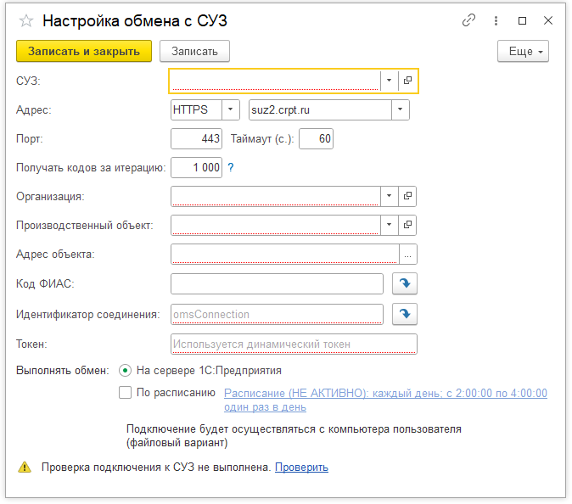Click into the Организация input field

[x=276, y=196]
